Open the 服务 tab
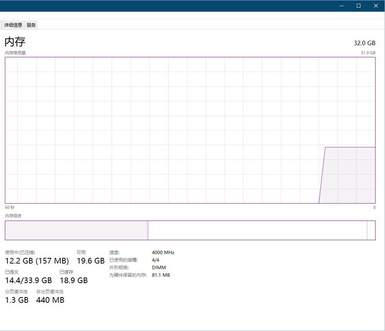Viewport: 385px width, 331px height. point(31,25)
